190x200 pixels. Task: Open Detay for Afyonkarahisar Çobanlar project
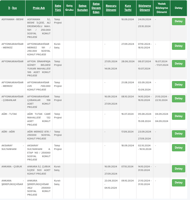[x=179, y=98]
